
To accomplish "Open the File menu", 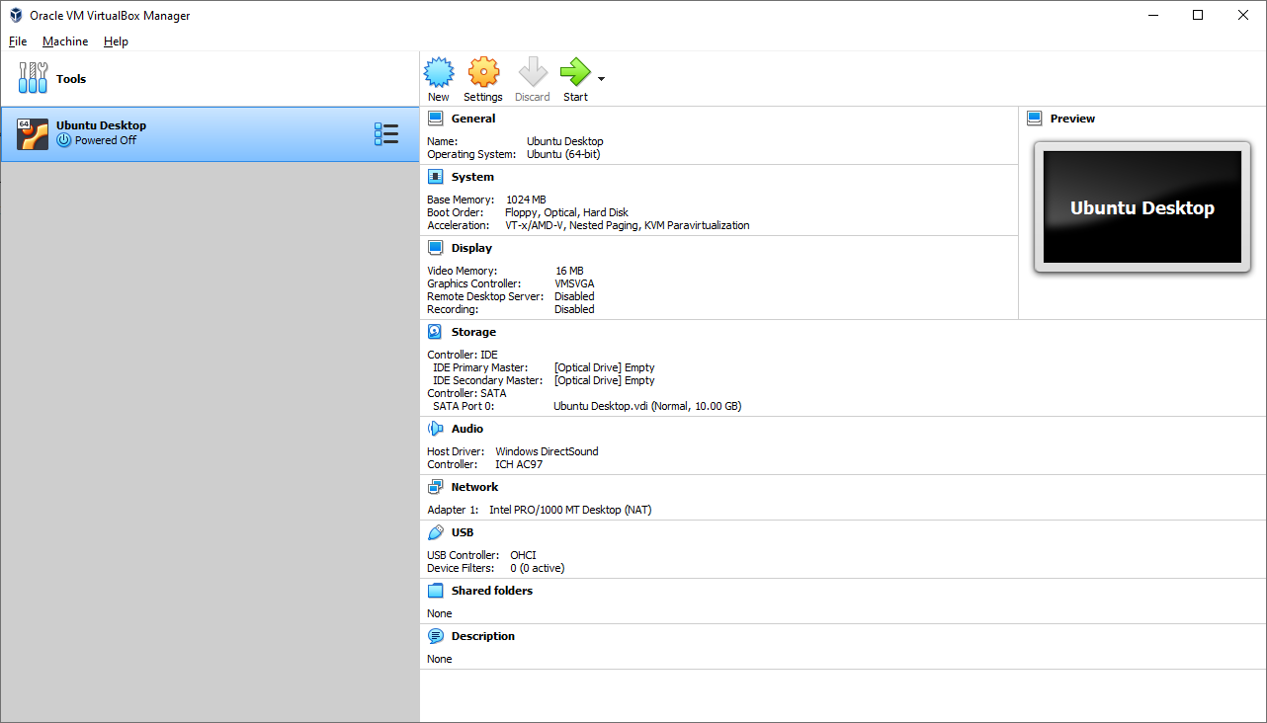I will point(18,41).
